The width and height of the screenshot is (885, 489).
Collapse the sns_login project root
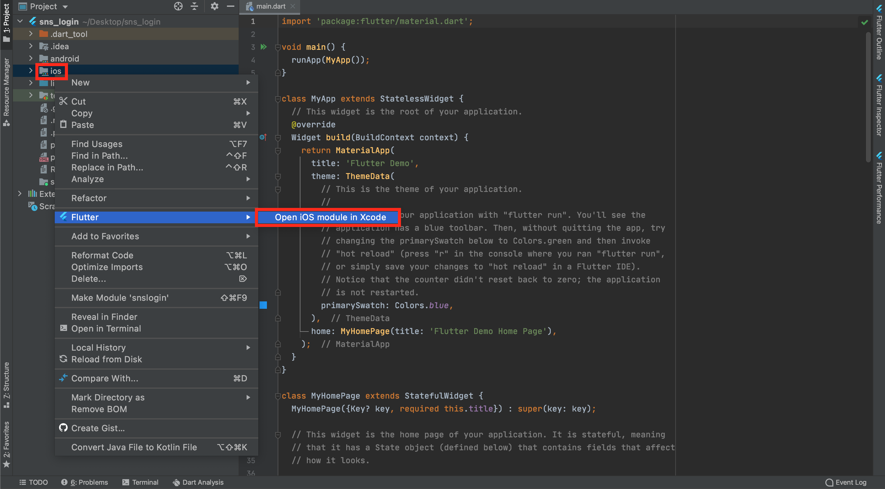20,21
